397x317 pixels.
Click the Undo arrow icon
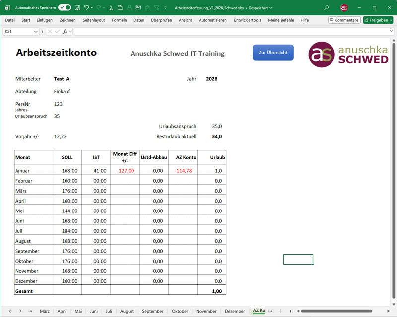pyautogui.click(x=87, y=8)
